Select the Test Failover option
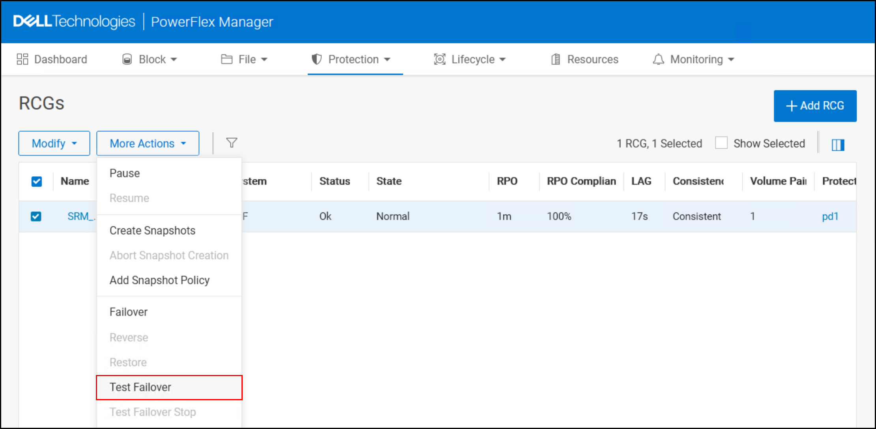The width and height of the screenshot is (876, 429). coord(169,387)
